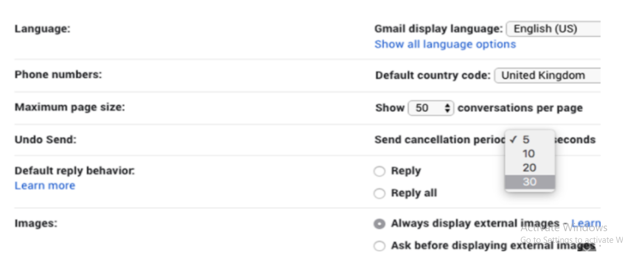The height and width of the screenshot is (260, 623).
Task: Click the Undo Send setting label
Action: 45,139
